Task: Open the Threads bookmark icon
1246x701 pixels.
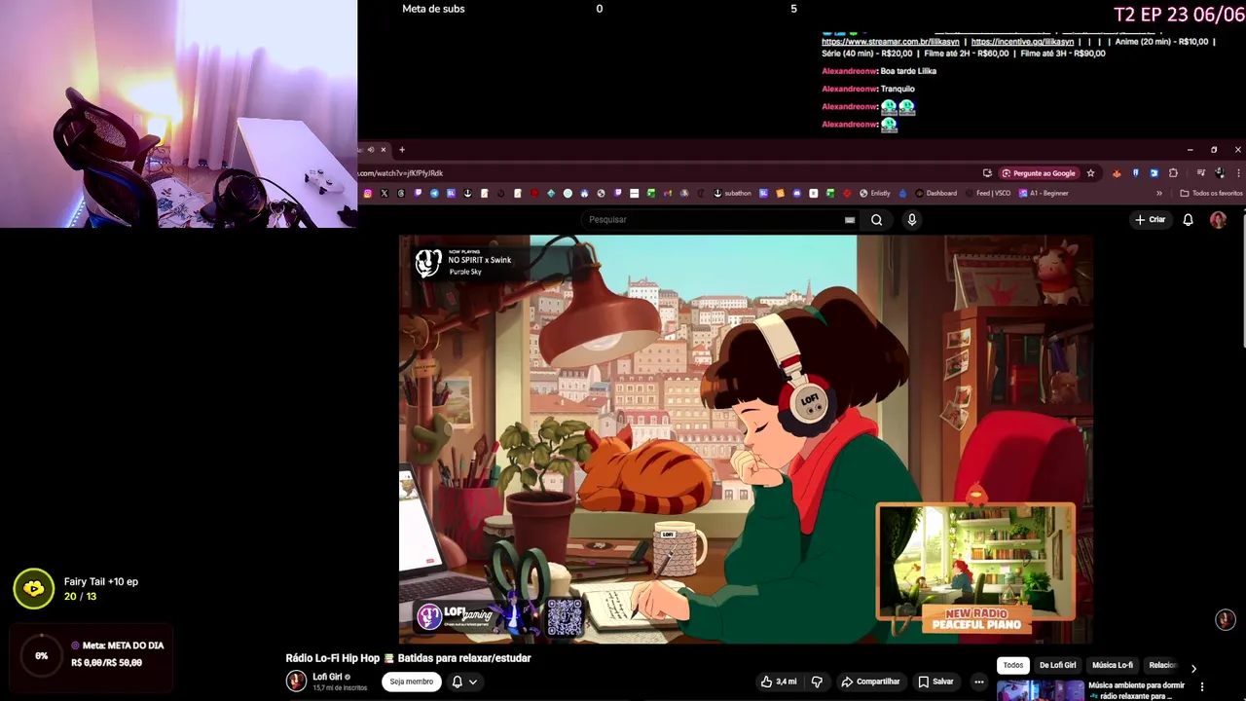Action: pyautogui.click(x=401, y=193)
